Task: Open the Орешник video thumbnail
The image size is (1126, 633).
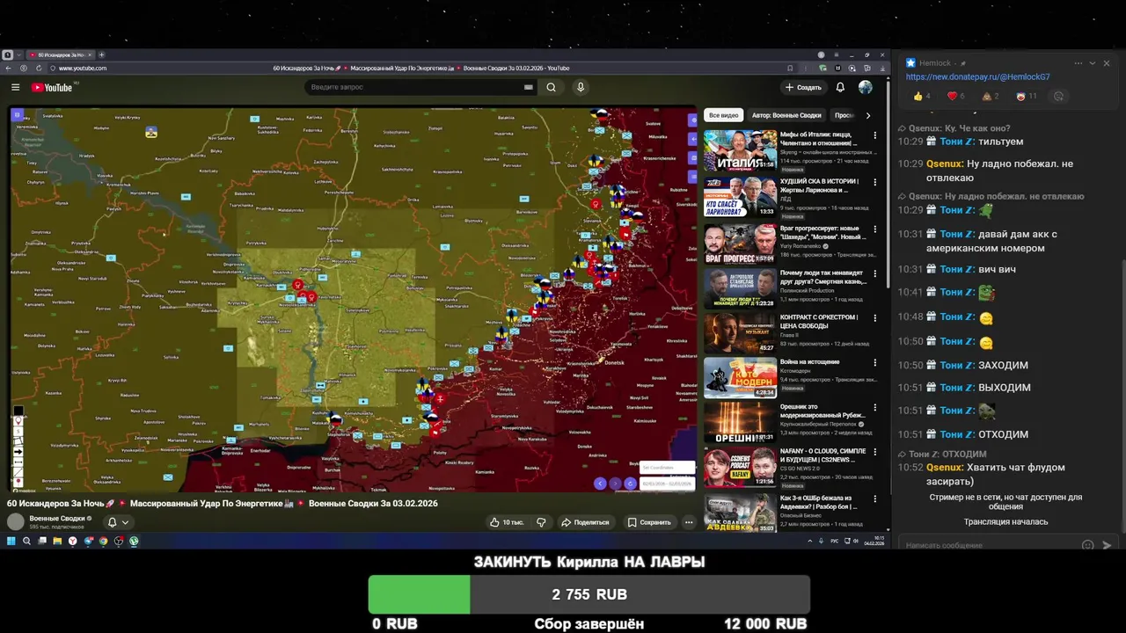Action: (x=740, y=423)
